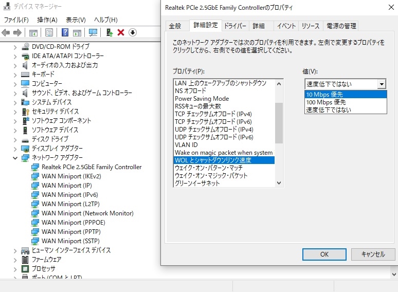Expand the ディスプレイ アダプター node
The image size is (398, 292).
[15, 149]
